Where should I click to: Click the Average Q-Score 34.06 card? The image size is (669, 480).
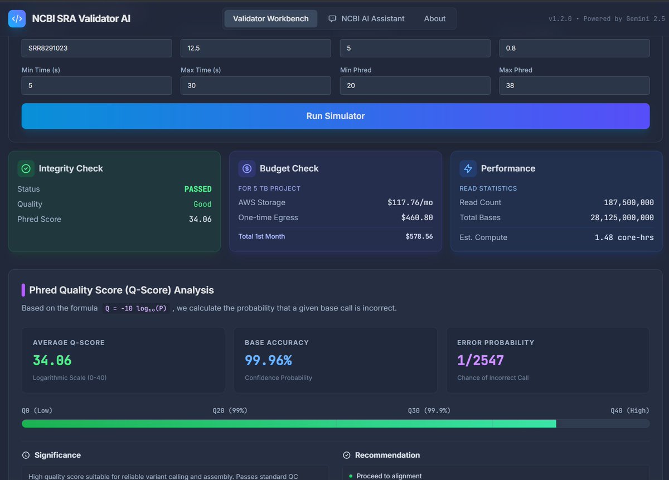123,360
